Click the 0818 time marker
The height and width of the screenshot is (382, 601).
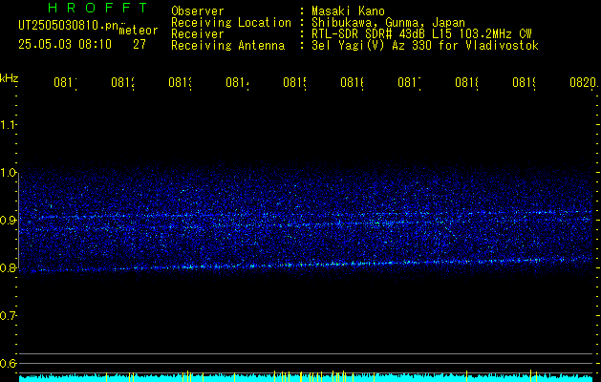[466, 83]
